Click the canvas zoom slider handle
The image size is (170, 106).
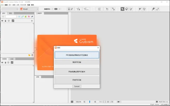click(x=90, y=102)
